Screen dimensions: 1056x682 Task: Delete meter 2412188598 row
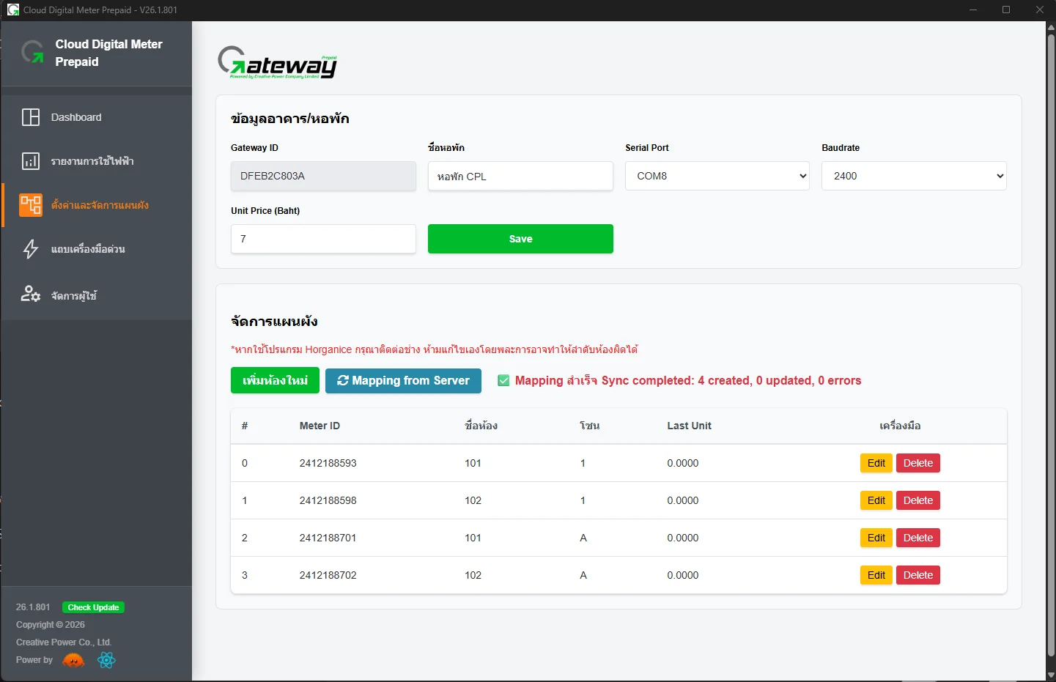pos(918,500)
